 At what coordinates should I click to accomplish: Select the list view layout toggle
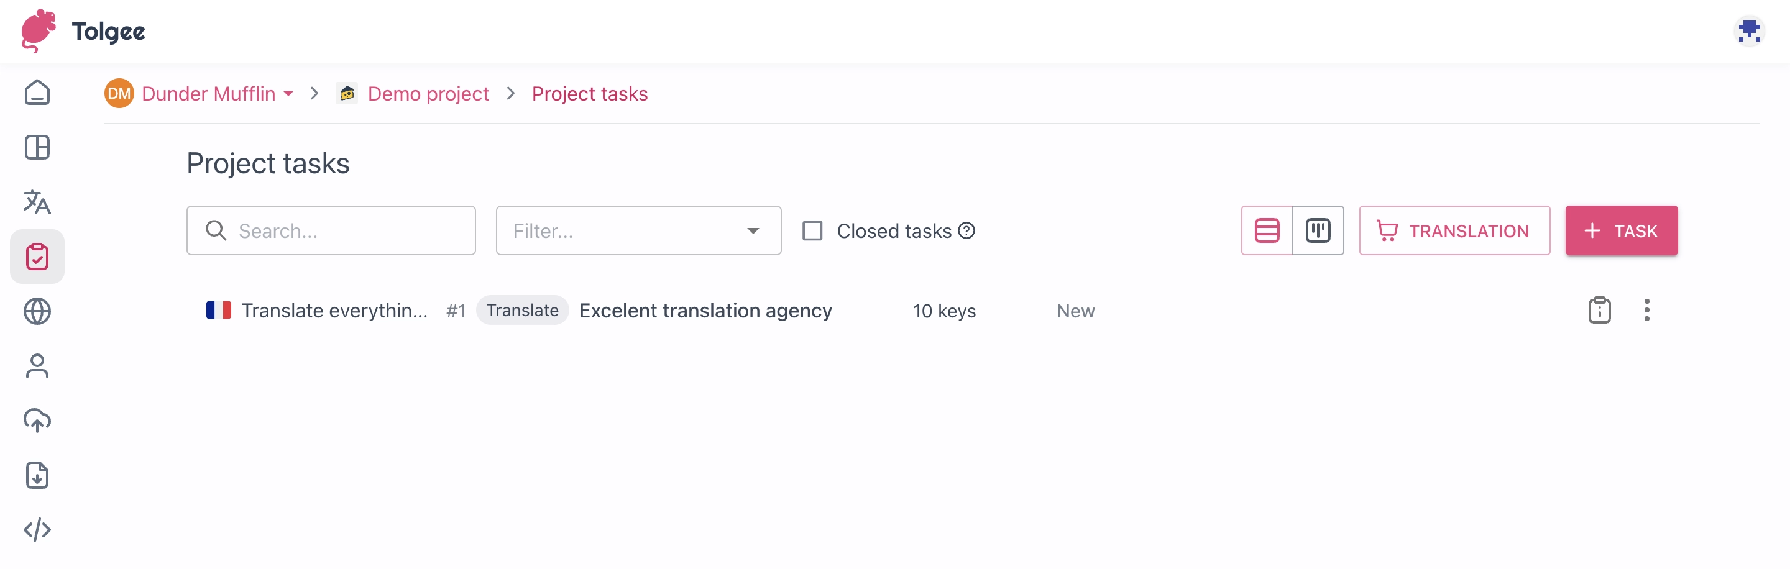1267,230
